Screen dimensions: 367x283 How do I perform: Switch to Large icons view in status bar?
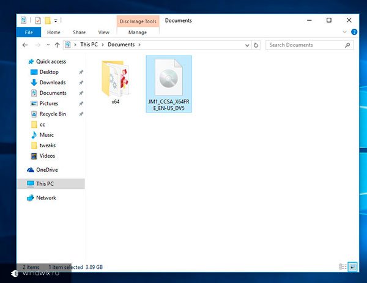[x=353, y=266]
